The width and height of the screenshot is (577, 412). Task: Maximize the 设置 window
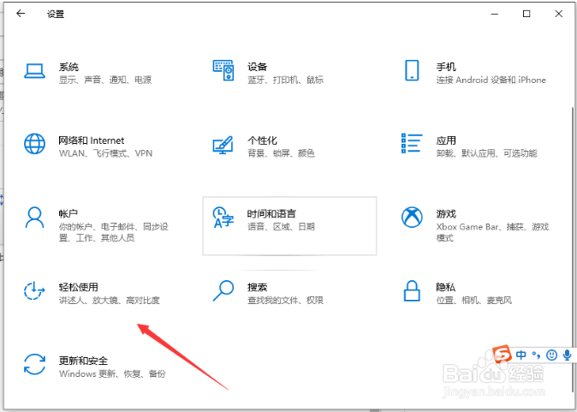pos(526,14)
